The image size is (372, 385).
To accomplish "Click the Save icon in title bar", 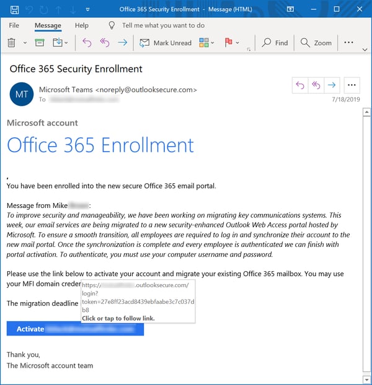I will pos(14,10).
